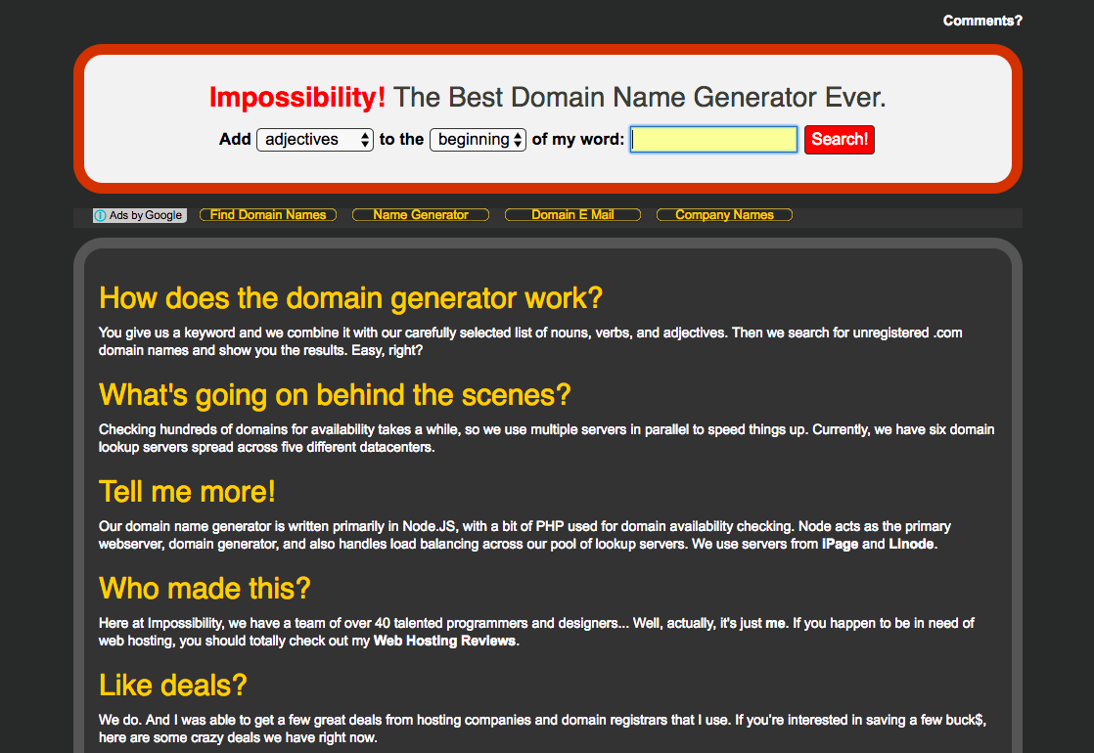Click the 'Like deals?' heading
The width and height of the screenshot is (1094, 753).
click(173, 685)
